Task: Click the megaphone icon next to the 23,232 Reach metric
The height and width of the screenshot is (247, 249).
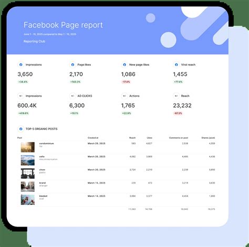Action: click(177, 96)
